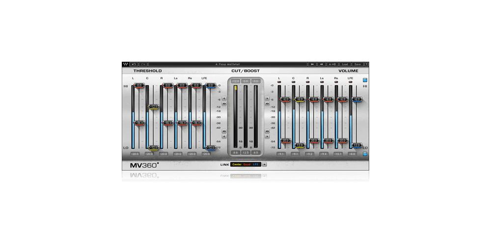Click Threshold LFE high handle showing 0.0

point(211,85)
